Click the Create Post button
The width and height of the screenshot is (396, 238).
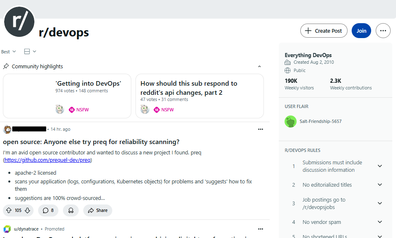(324, 31)
